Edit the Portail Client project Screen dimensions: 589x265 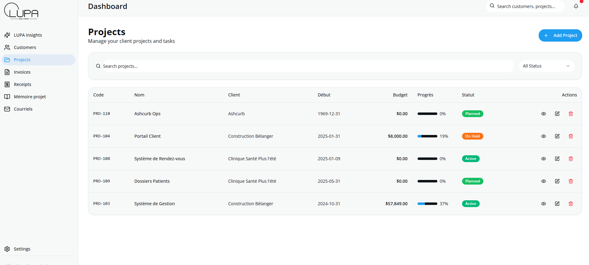tap(557, 136)
